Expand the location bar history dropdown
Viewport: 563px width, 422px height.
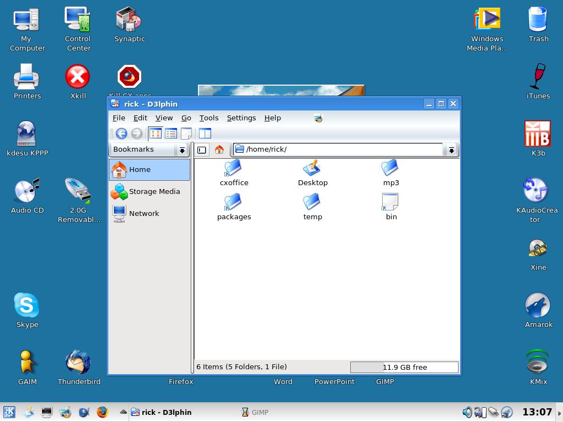451,150
